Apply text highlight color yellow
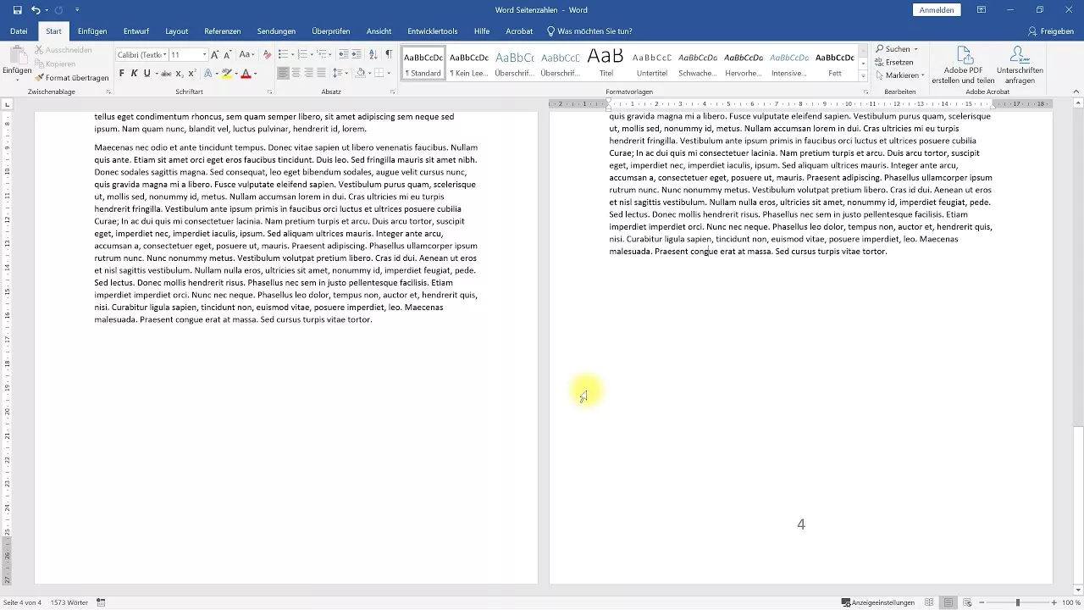 pos(227,74)
